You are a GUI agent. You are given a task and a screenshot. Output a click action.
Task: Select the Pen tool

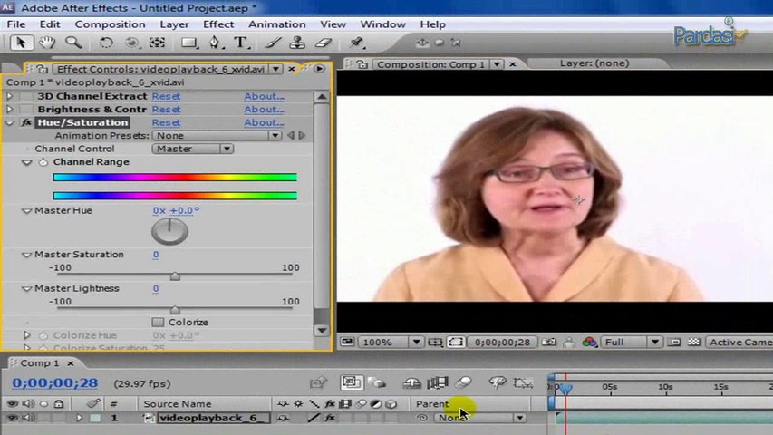(x=215, y=43)
